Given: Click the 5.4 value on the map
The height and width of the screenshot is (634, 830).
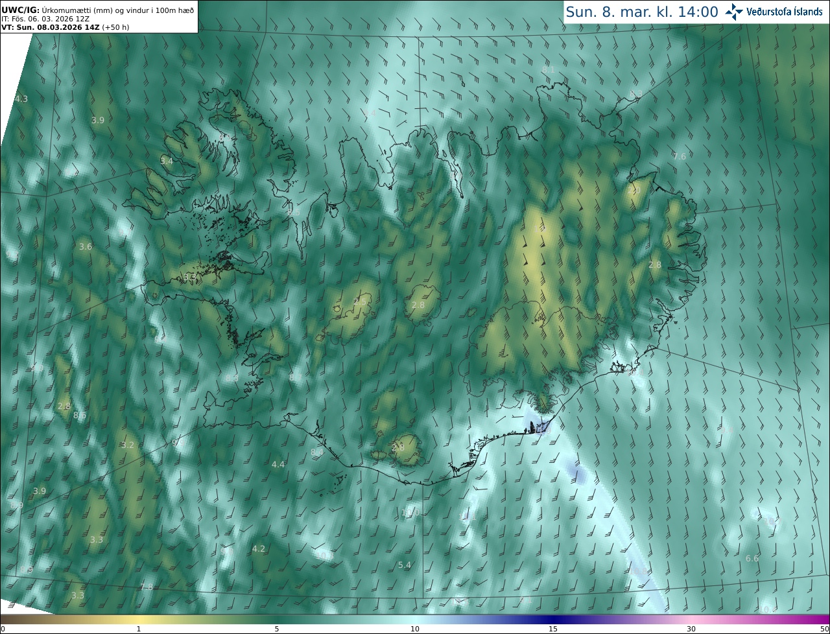Looking at the screenshot, I should [x=405, y=565].
